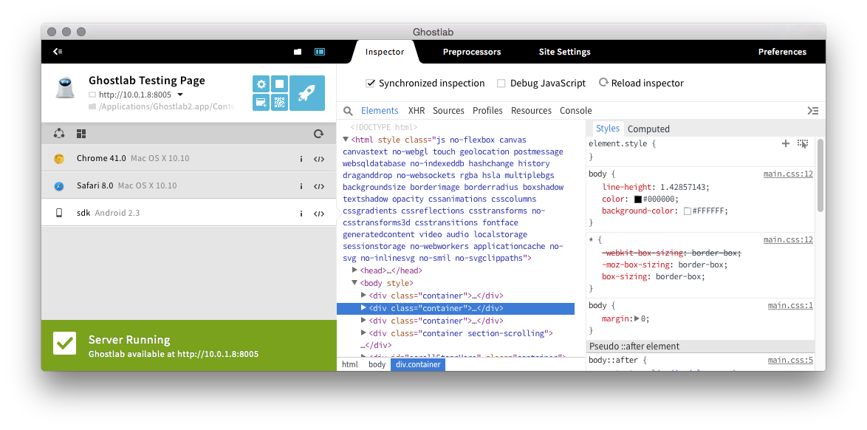Image resolution: width=867 pixels, height=430 pixels.
Task: Inspect code of sdk Android client
Action: pyautogui.click(x=319, y=213)
